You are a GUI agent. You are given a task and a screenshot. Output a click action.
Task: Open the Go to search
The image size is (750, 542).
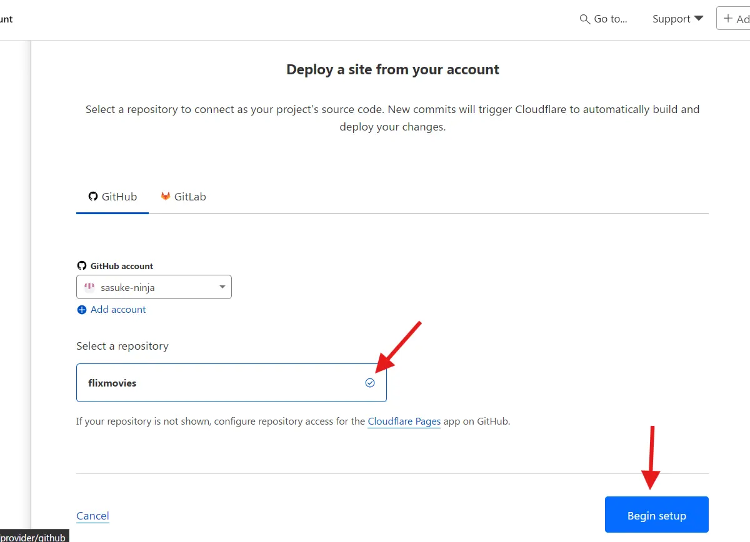point(604,19)
